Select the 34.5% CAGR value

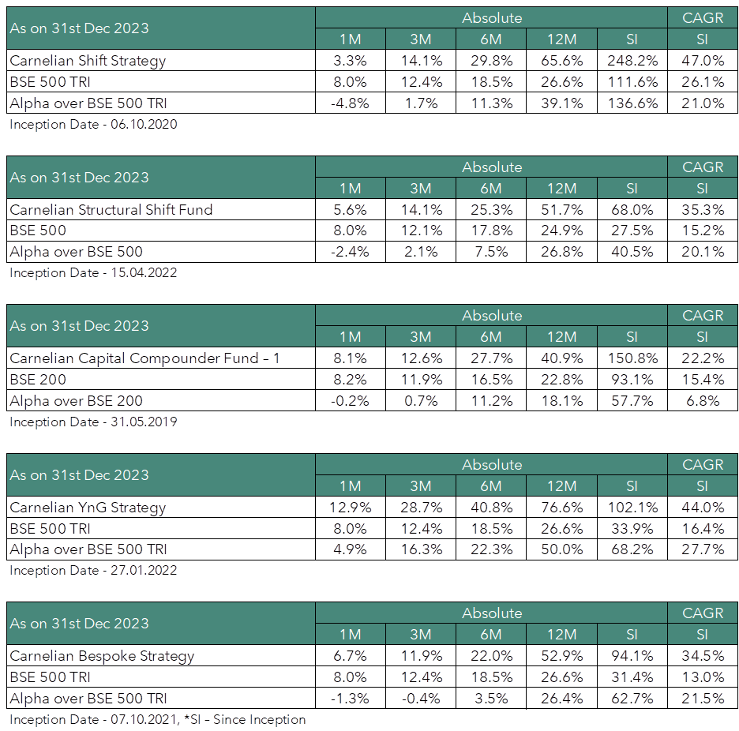coord(703,656)
